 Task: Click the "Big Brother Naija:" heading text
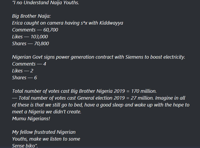(29, 16)
